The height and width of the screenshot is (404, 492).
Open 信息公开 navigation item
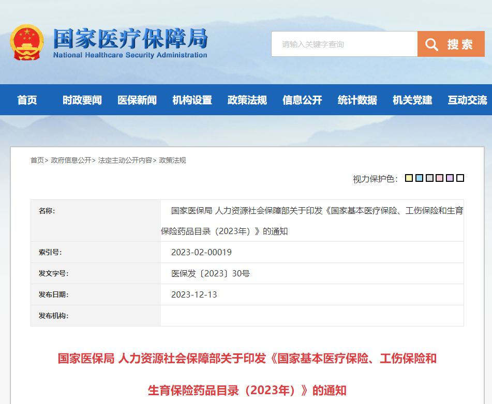(x=302, y=100)
